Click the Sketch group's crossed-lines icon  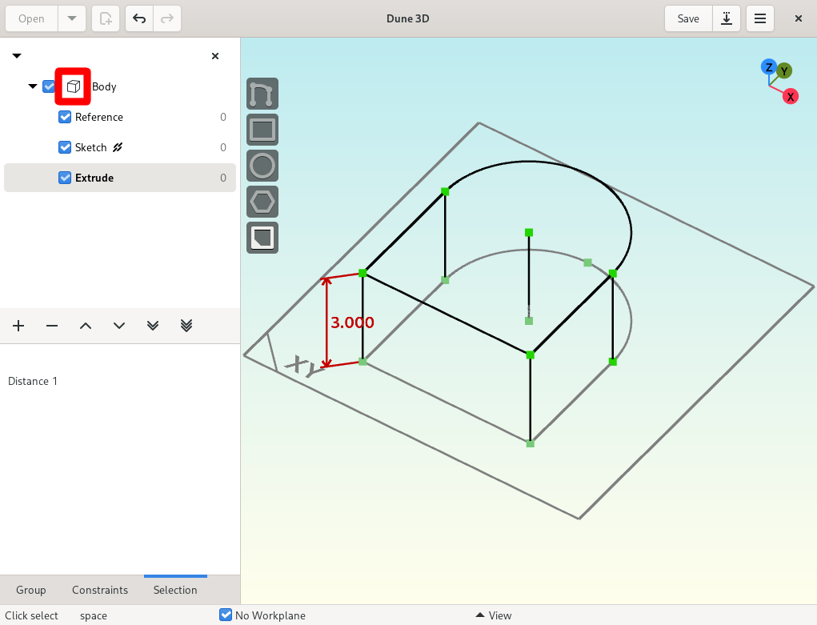[x=118, y=147]
